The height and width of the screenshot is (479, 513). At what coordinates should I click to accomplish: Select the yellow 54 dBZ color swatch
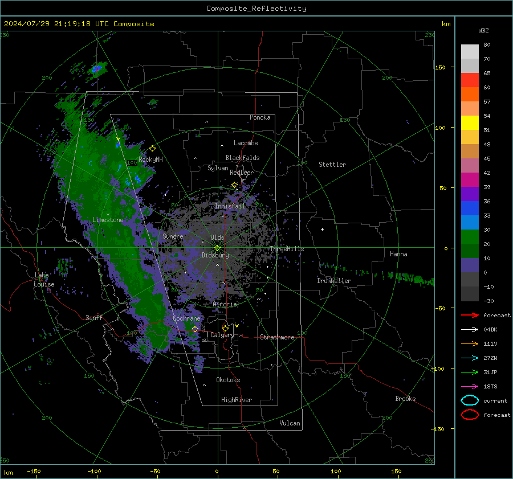pyautogui.click(x=470, y=122)
